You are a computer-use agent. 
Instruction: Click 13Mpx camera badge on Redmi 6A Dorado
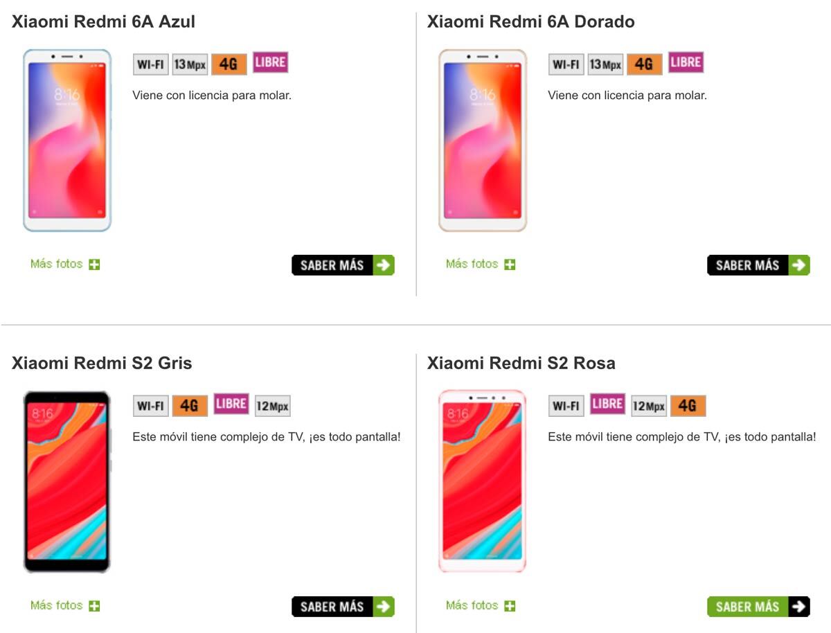(605, 64)
